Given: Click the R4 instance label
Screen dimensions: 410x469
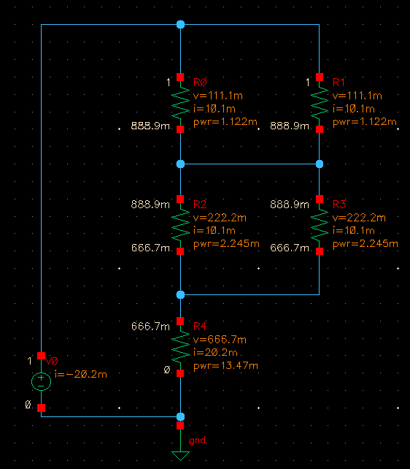Looking at the screenshot, I should click(x=200, y=326).
